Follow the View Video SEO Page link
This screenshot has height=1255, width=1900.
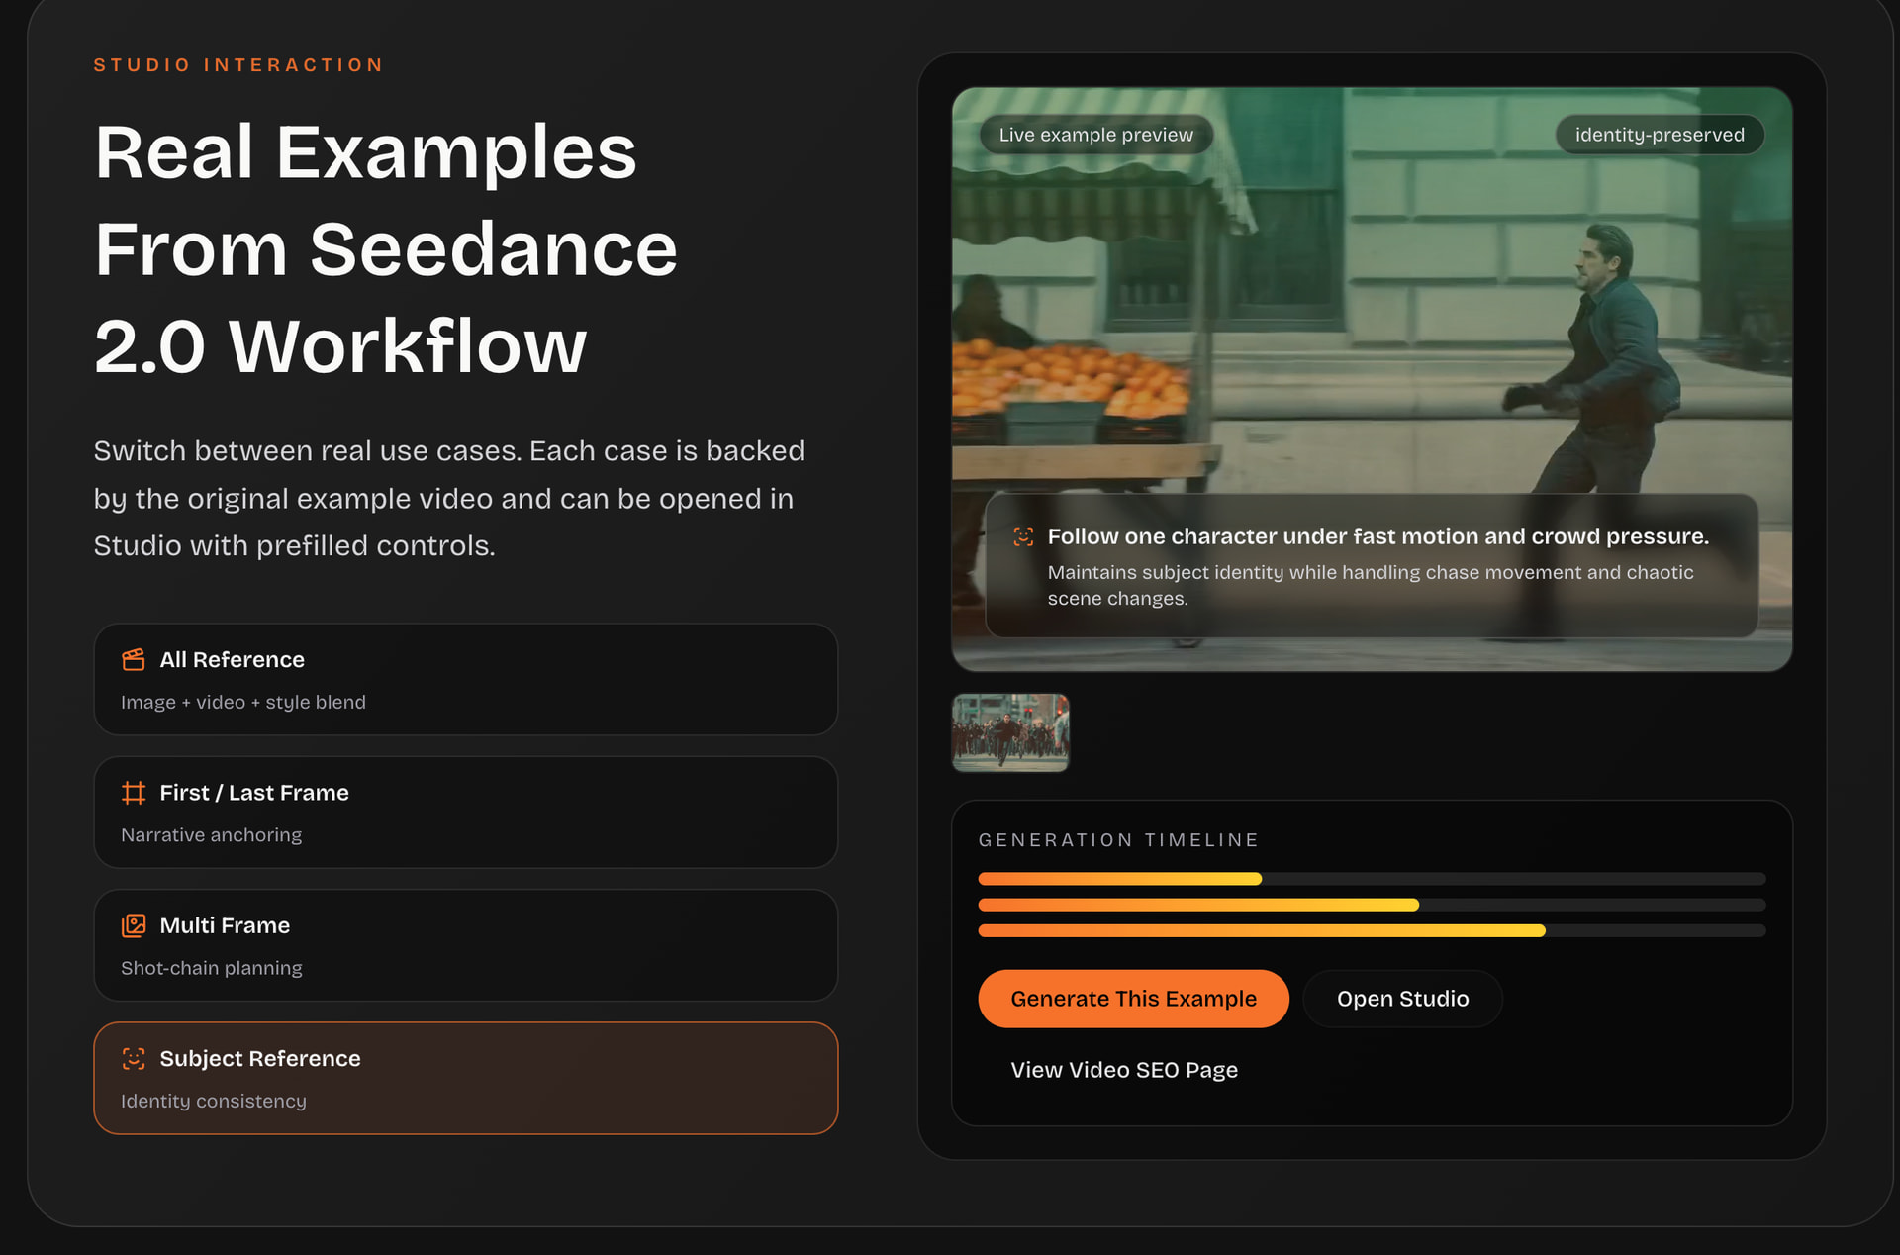[1124, 1070]
